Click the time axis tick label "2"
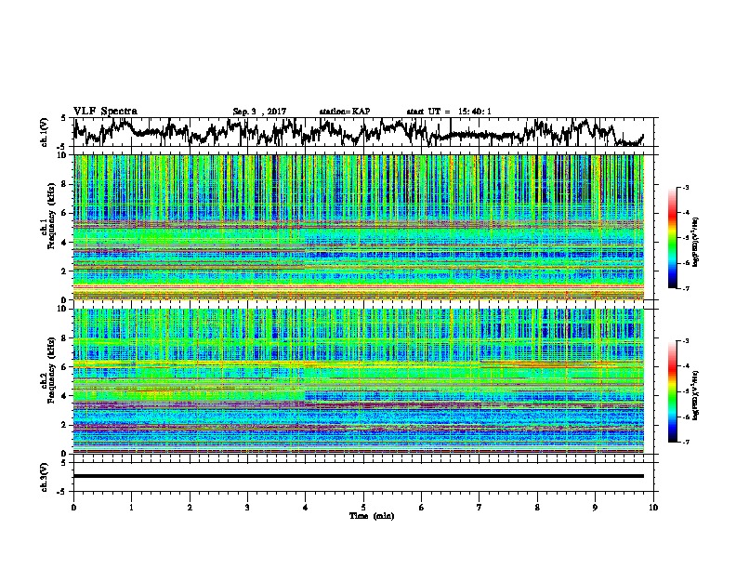 click(x=190, y=508)
